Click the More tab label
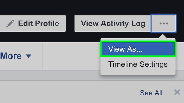Screen dimensions: 184x103 pyautogui.click(x=11, y=56)
